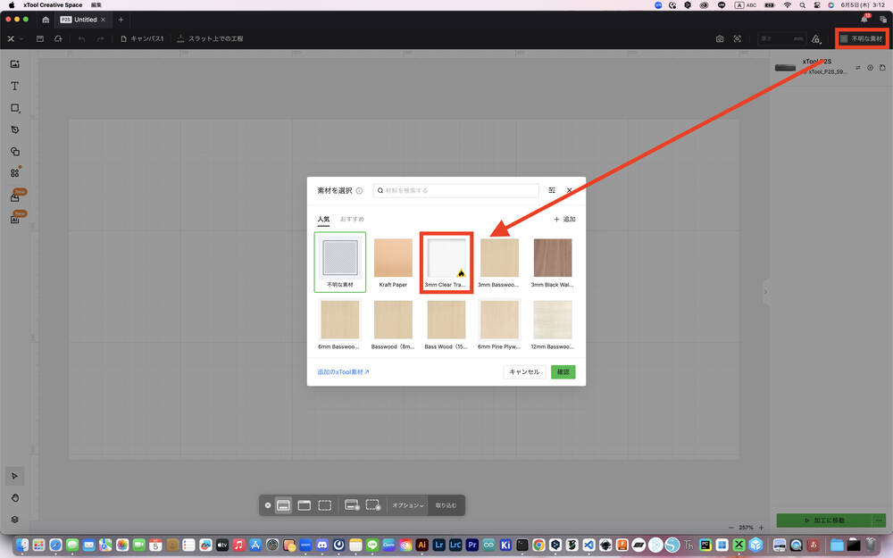The width and height of the screenshot is (893, 558).
Task: Click the camera capture icon in the toolbar
Action: 720,38
